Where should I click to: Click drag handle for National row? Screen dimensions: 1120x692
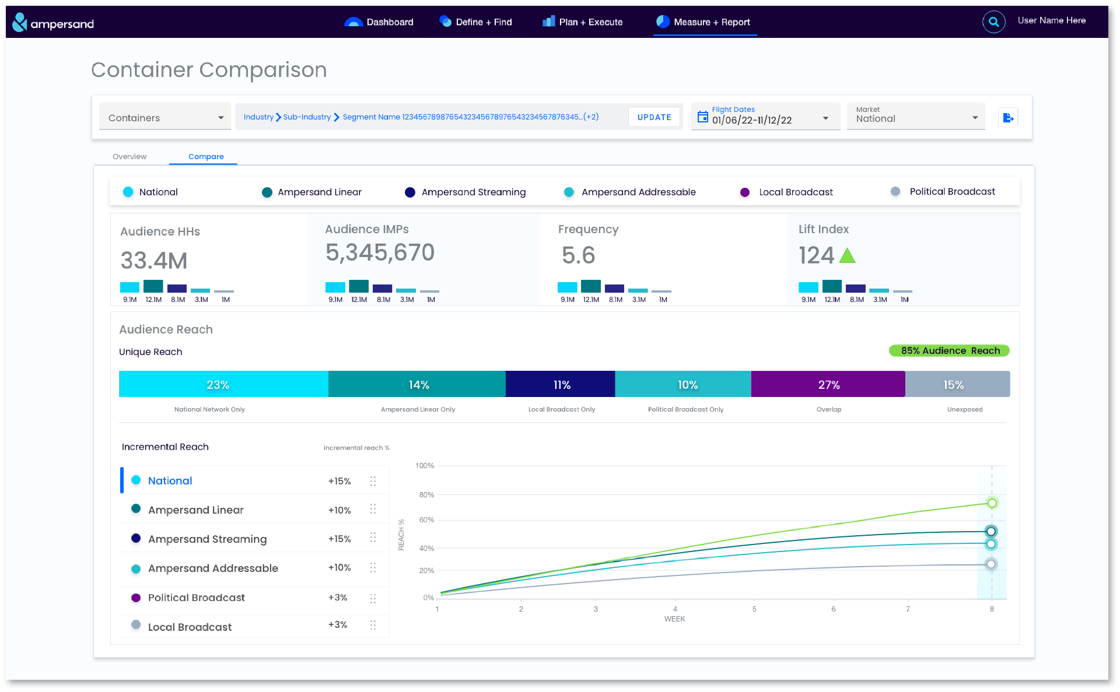point(373,481)
